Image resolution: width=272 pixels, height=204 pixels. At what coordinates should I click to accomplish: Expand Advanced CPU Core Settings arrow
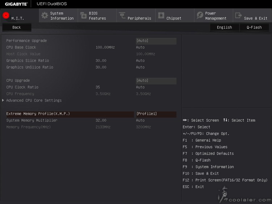coord(3,100)
